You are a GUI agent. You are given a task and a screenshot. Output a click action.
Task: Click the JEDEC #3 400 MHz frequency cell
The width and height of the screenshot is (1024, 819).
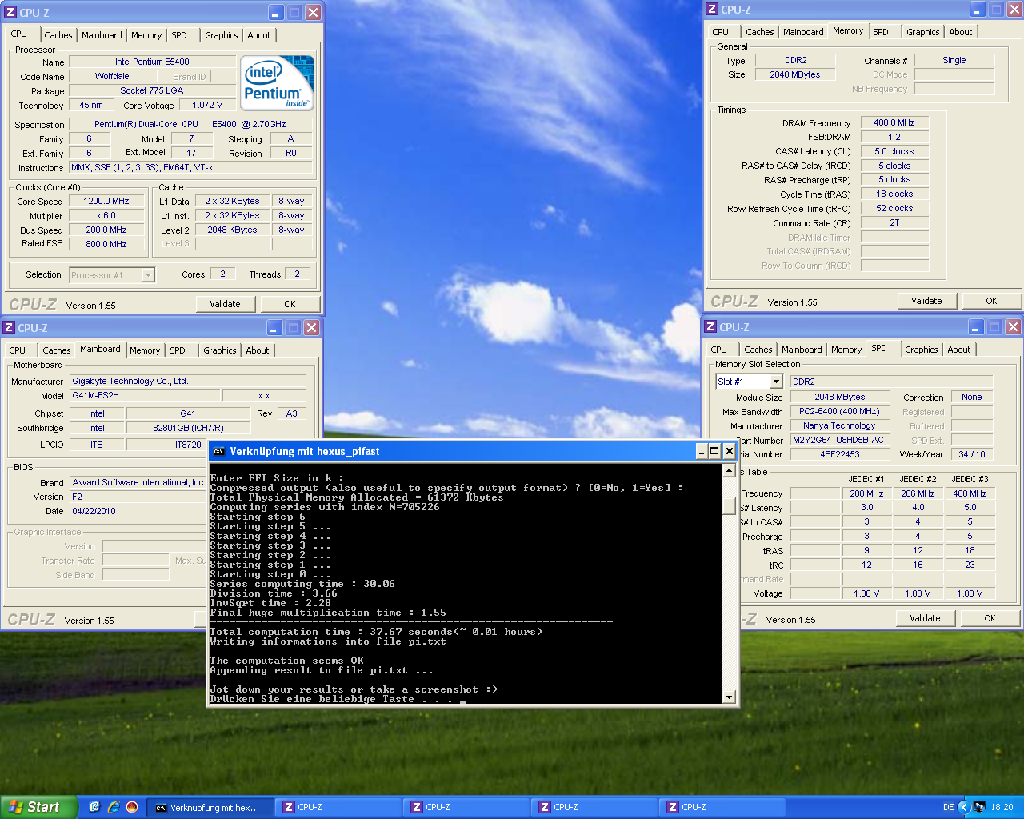(x=970, y=494)
